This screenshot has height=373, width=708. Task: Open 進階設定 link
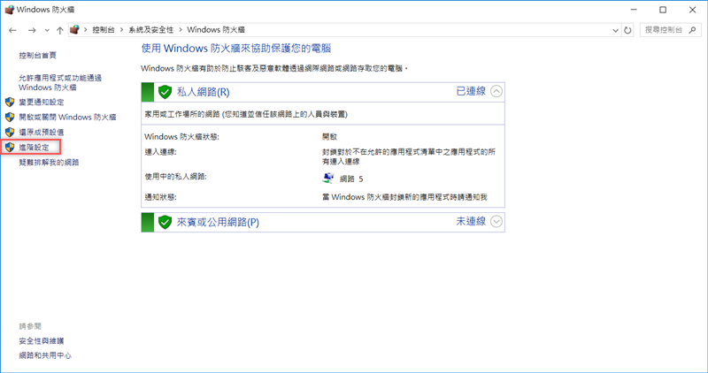point(34,147)
